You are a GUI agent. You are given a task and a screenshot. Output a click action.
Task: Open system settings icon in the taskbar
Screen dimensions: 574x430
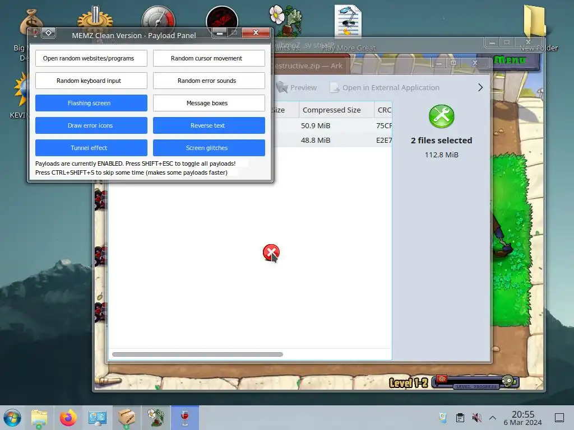98,418
